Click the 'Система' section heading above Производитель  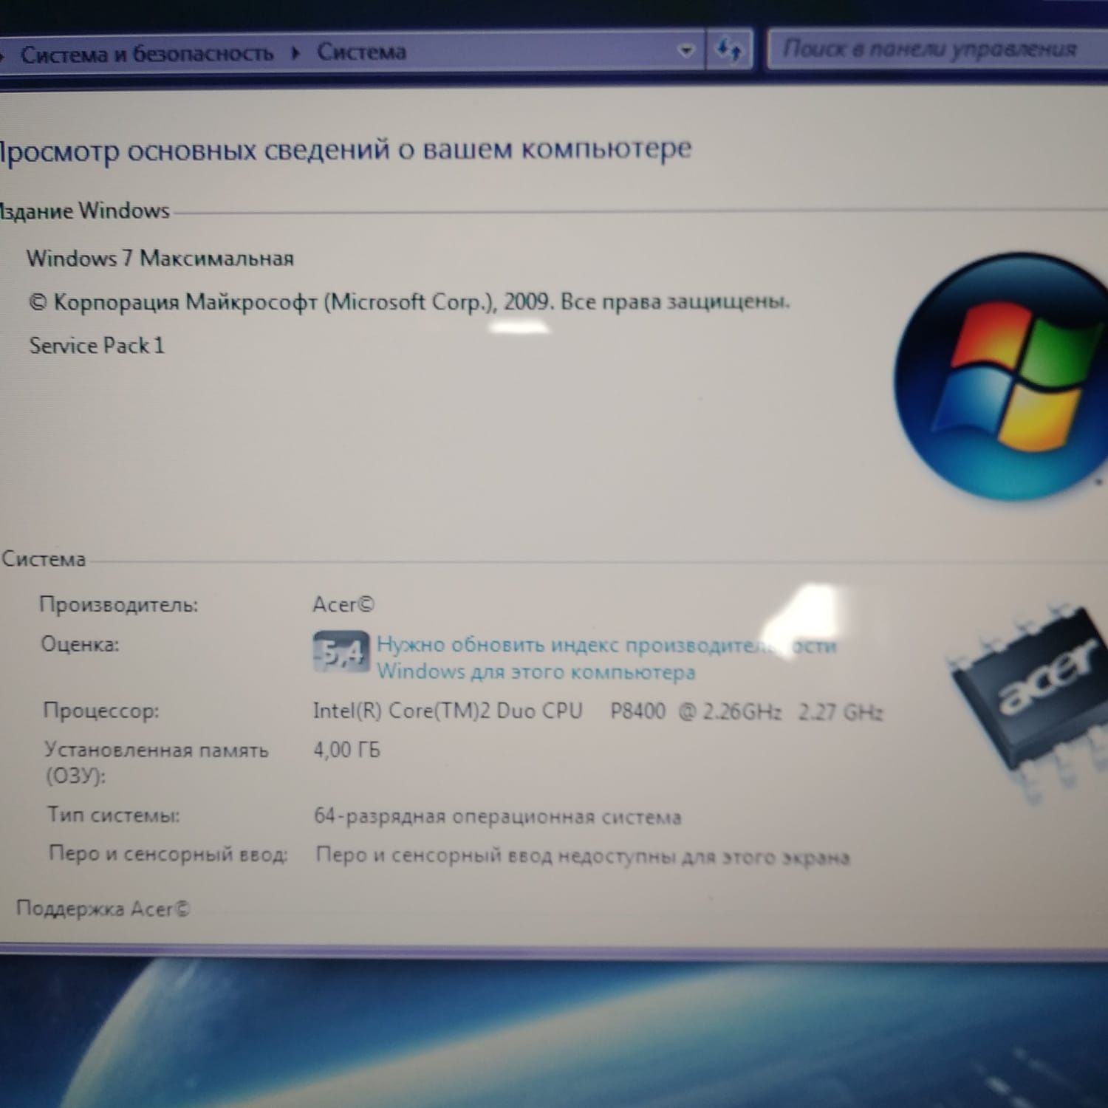pyautogui.click(x=44, y=559)
